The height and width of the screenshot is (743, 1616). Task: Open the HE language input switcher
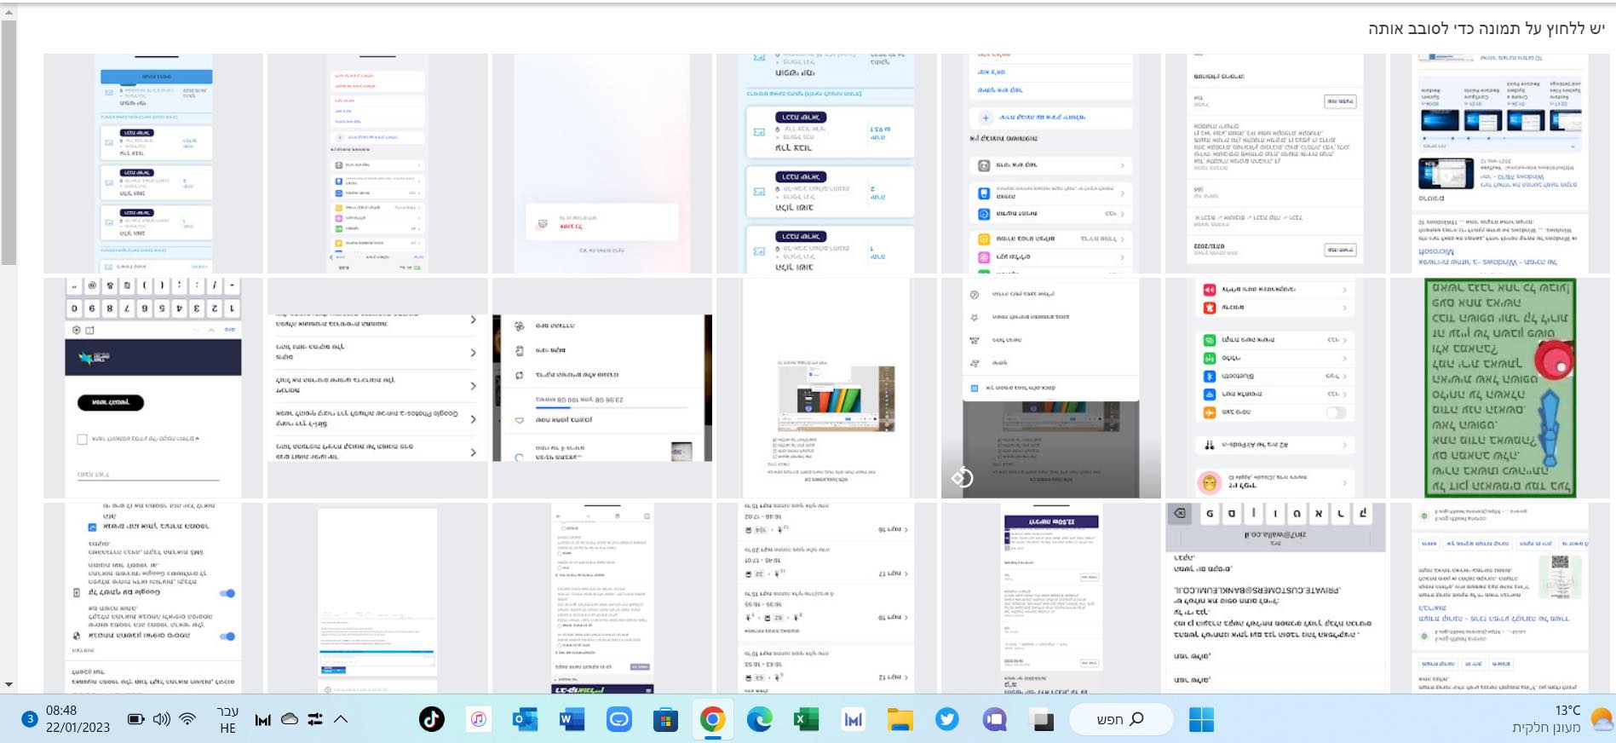(227, 720)
